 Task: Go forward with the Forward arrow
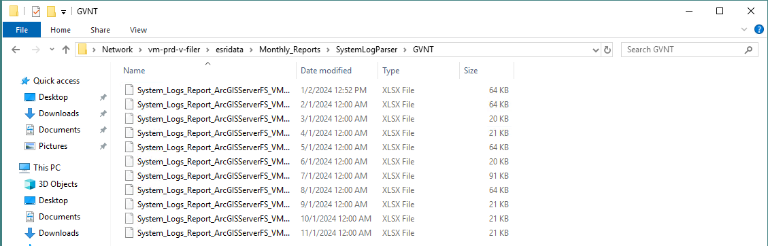tap(35, 50)
